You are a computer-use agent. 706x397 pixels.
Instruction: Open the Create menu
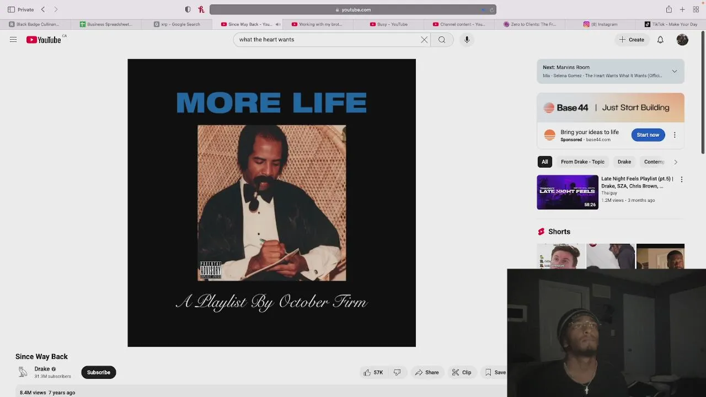(632, 40)
